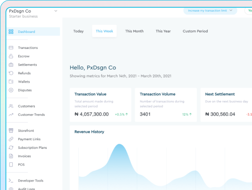Click the ₦ 300,560.04 settlement amount

pyautogui.click(x=220, y=114)
